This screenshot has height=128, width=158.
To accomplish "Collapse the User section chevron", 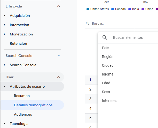I will coord(59,77).
